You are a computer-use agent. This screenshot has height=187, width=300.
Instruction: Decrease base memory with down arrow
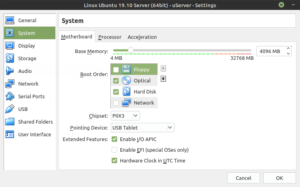point(288,53)
